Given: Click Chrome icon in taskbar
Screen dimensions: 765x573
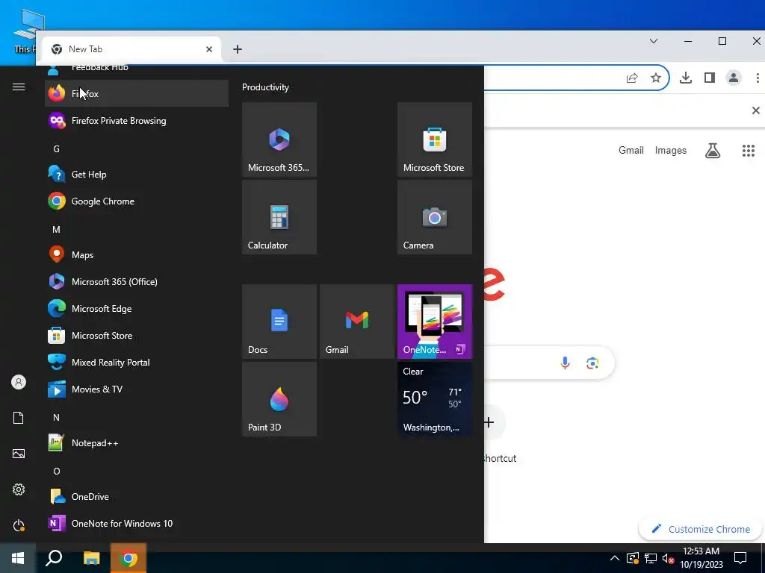Looking at the screenshot, I should tap(128, 558).
